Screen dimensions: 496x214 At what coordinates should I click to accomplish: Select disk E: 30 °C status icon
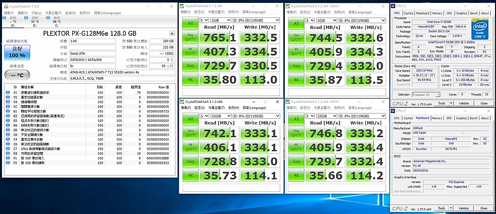tap(26, 18)
